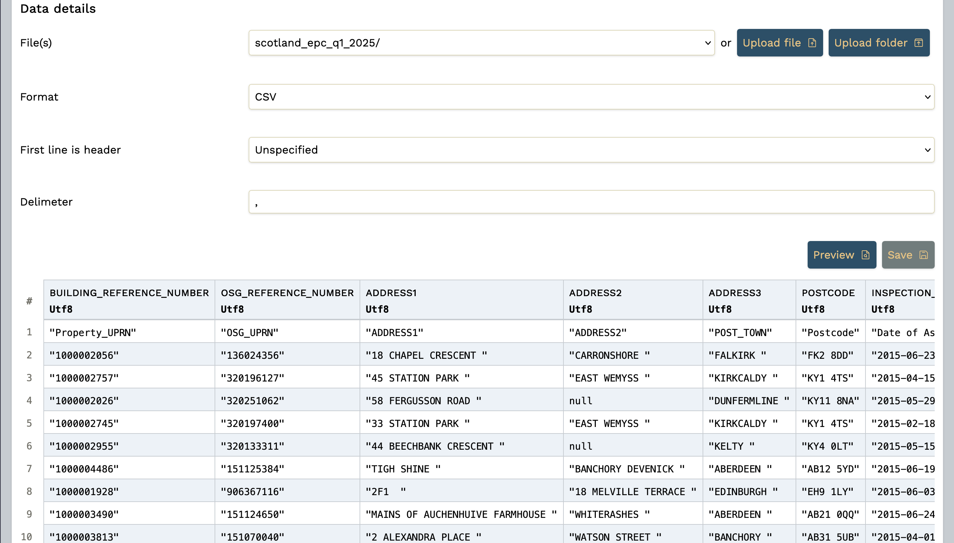Click the Delimeter input field

point(591,202)
